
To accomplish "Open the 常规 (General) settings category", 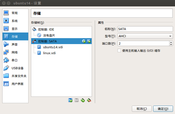I will (15, 13).
